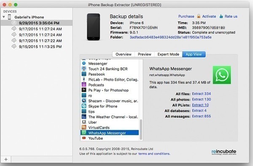Select Podcasts in the app list
The image size is (253, 166).
pyautogui.click(x=96, y=85)
